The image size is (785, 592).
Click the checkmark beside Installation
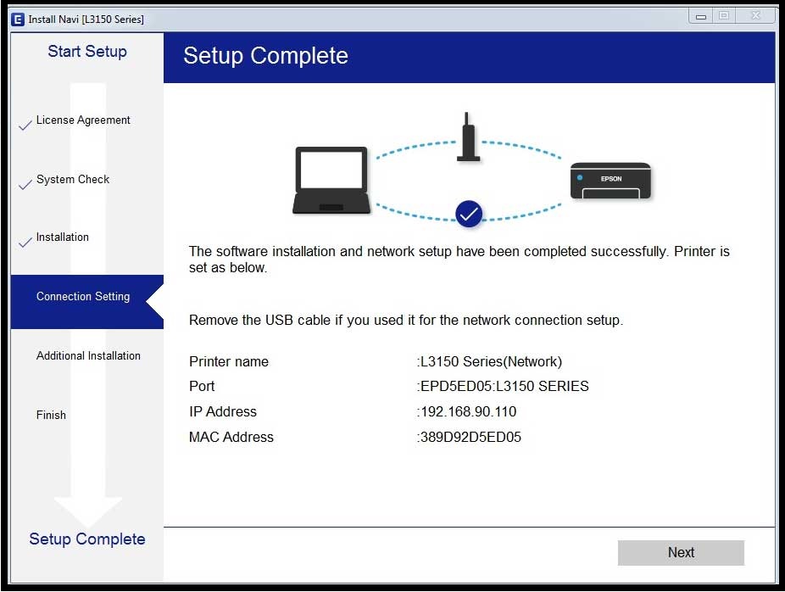(25, 243)
